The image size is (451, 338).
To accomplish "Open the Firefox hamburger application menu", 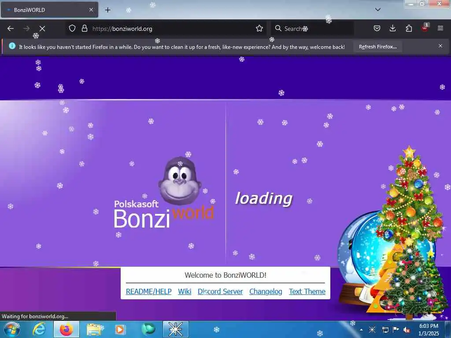I will (440, 28).
